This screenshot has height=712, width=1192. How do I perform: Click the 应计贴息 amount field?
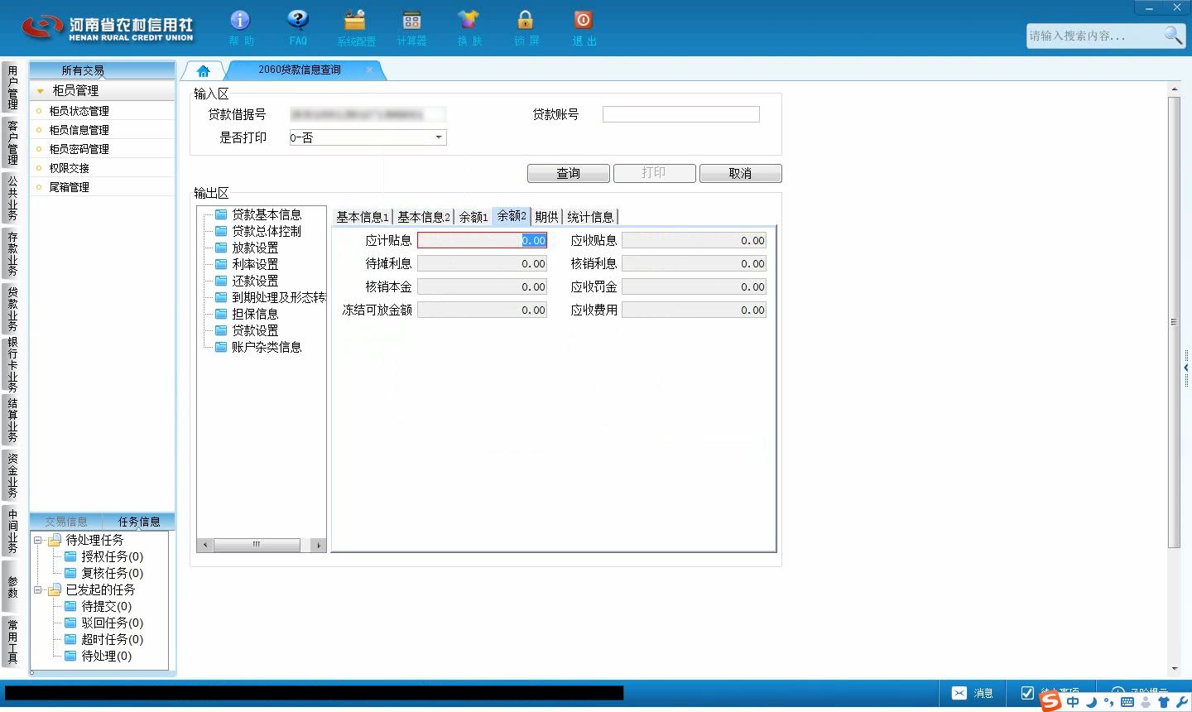482,240
